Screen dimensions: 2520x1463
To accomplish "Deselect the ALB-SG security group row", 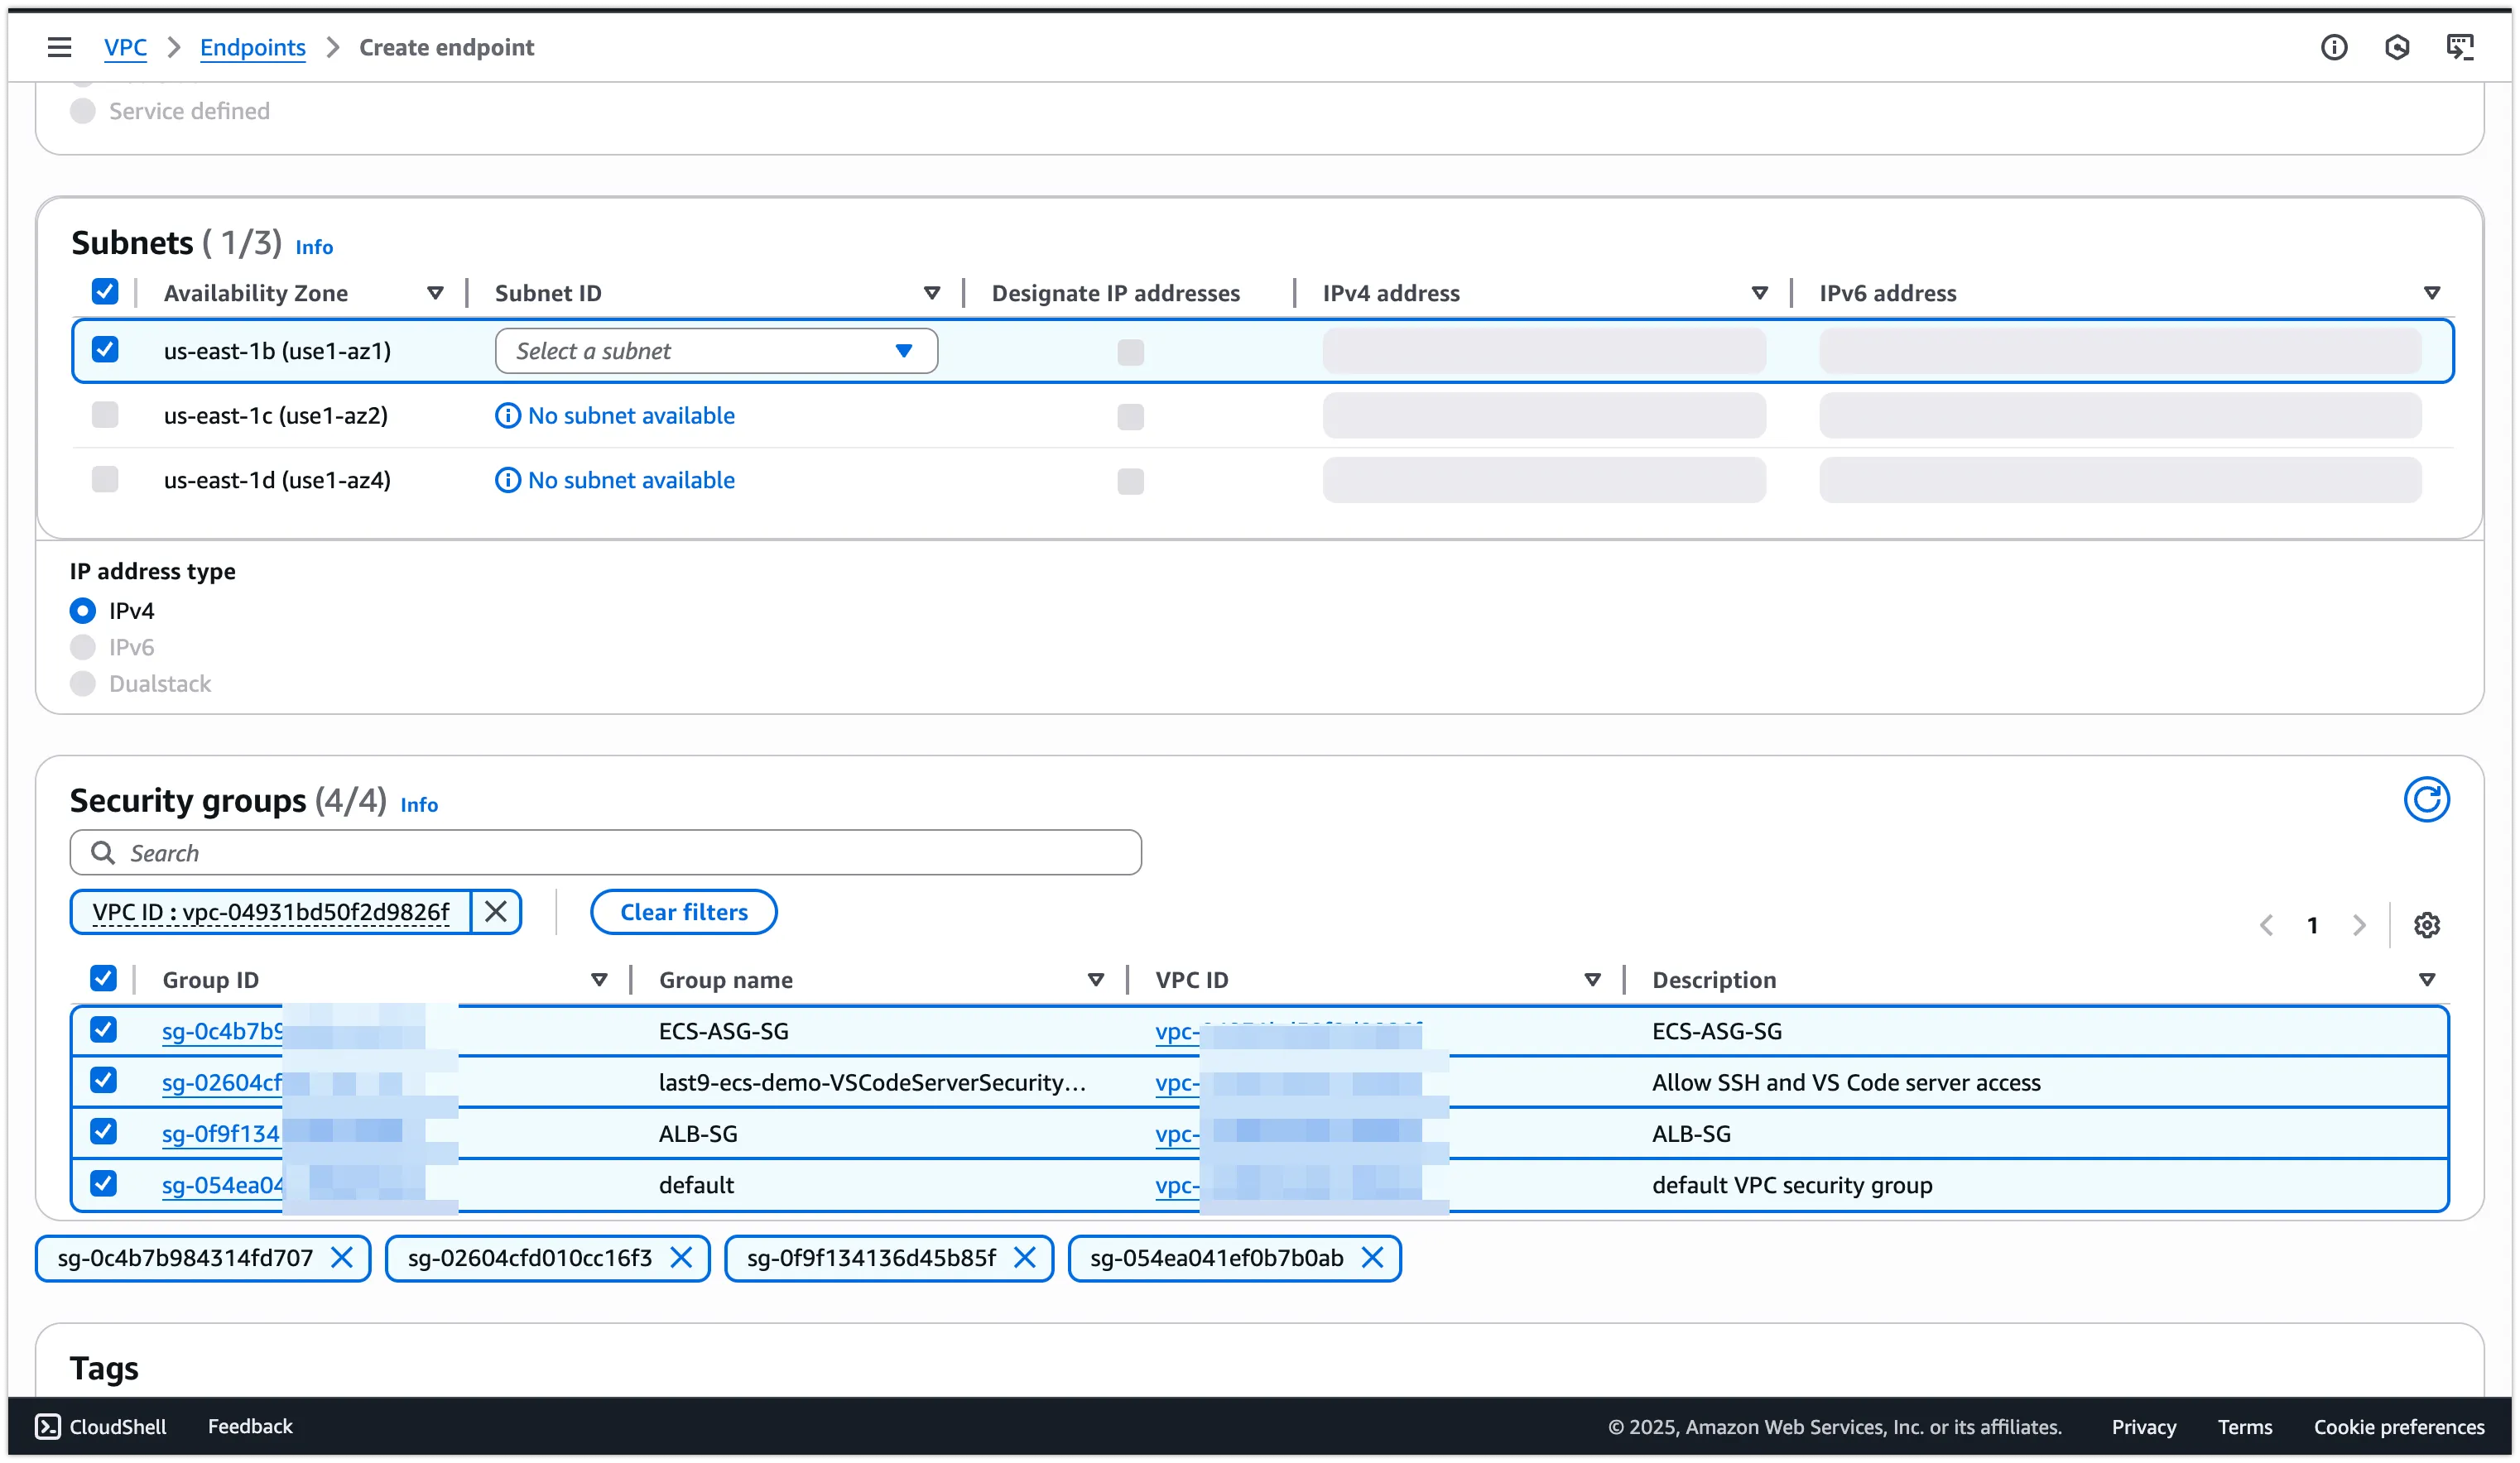I will (103, 1132).
